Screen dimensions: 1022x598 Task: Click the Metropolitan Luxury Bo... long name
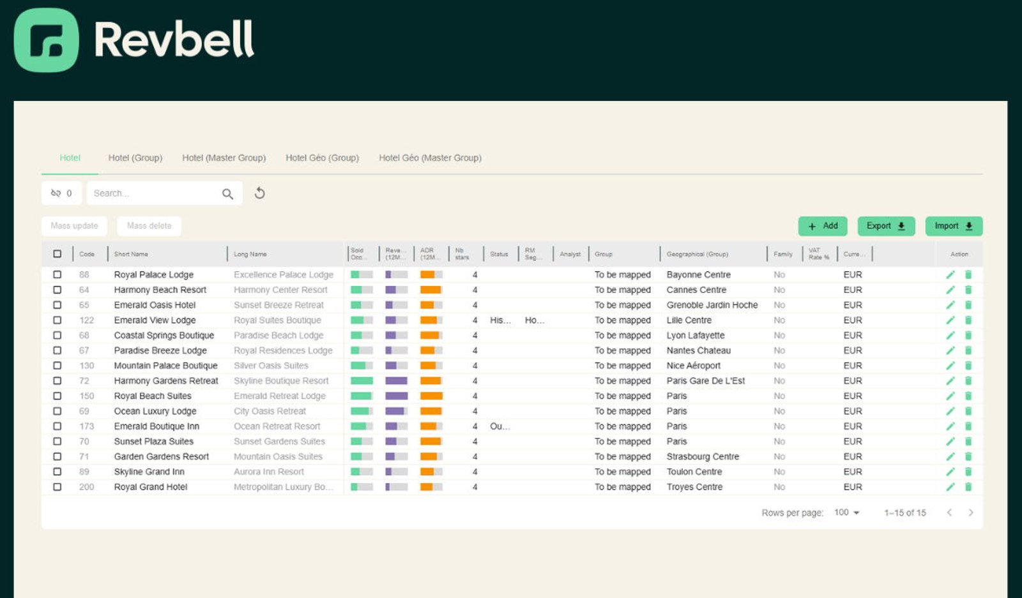pos(284,487)
